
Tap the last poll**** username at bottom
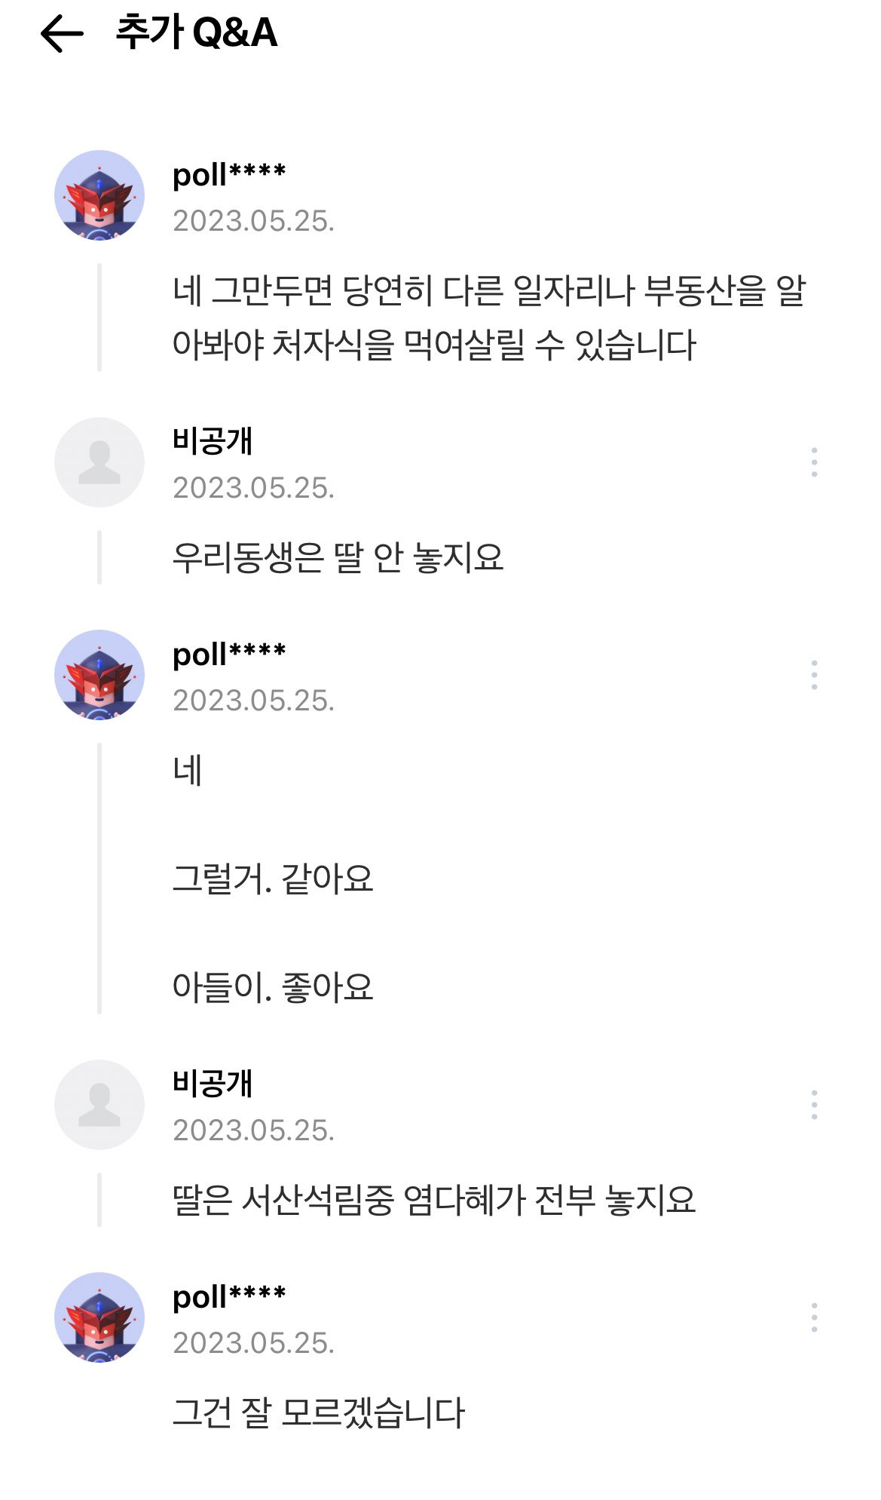coord(229,1297)
